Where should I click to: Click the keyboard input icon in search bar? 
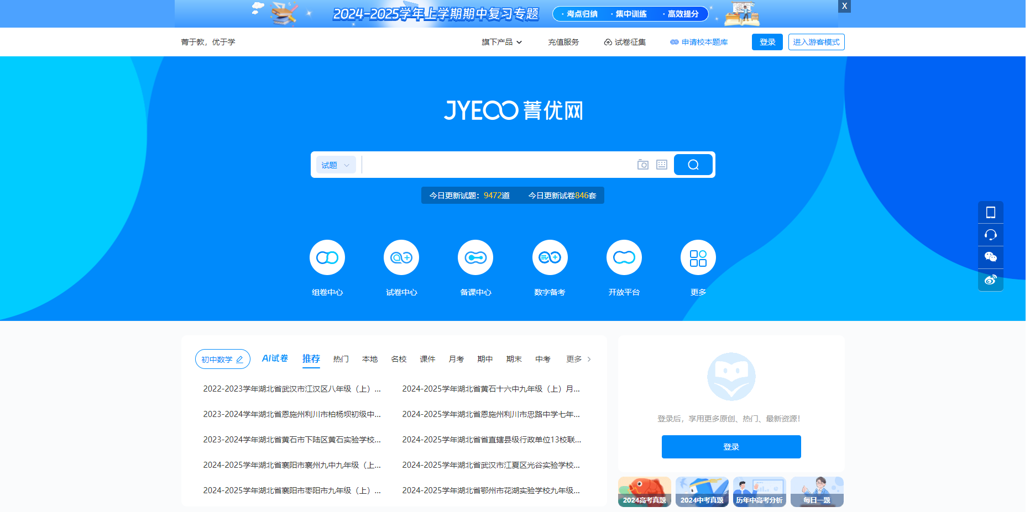tap(662, 165)
